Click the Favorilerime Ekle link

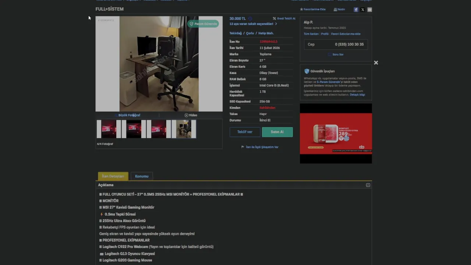[x=315, y=9]
